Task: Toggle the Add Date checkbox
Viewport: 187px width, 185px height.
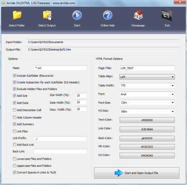Action: click(x=15, y=103)
